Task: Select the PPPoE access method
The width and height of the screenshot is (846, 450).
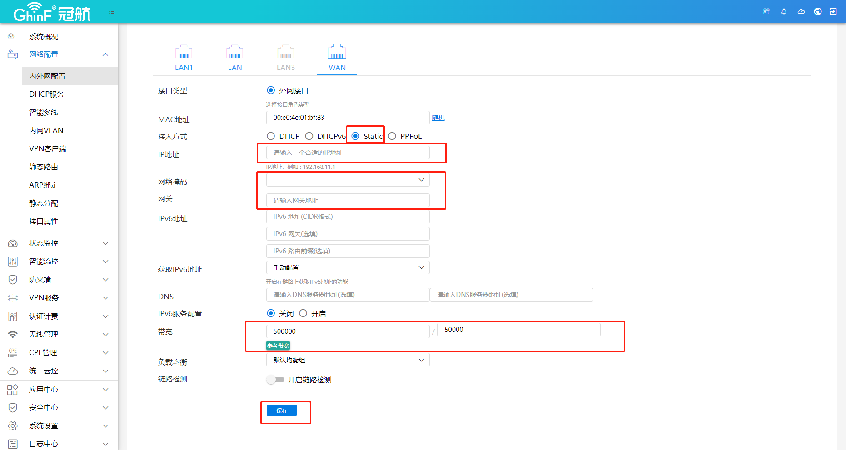Action: (392, 136)
